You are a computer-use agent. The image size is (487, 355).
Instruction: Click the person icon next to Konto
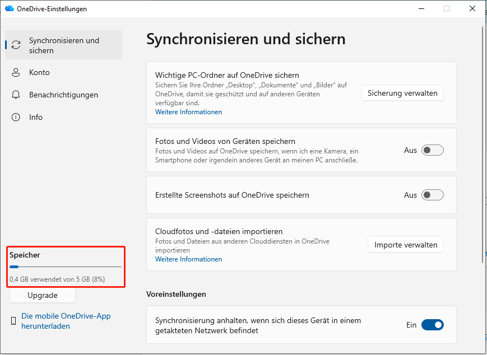(x=16, y=72)
